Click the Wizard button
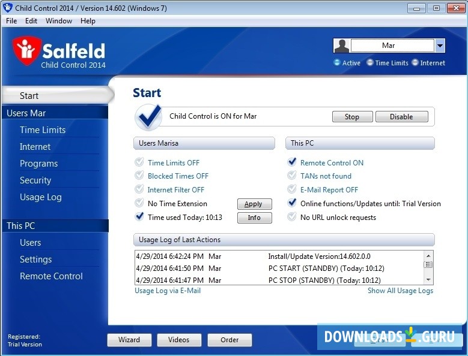The width and height of the screenshot is (468, 356). 129,340
